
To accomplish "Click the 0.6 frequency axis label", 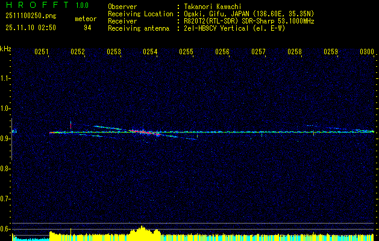I will [x=5, y=229].
